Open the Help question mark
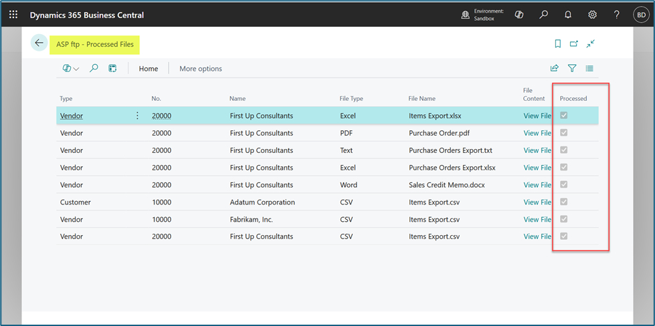The image size is (655, 326). (x=617, y=15)
